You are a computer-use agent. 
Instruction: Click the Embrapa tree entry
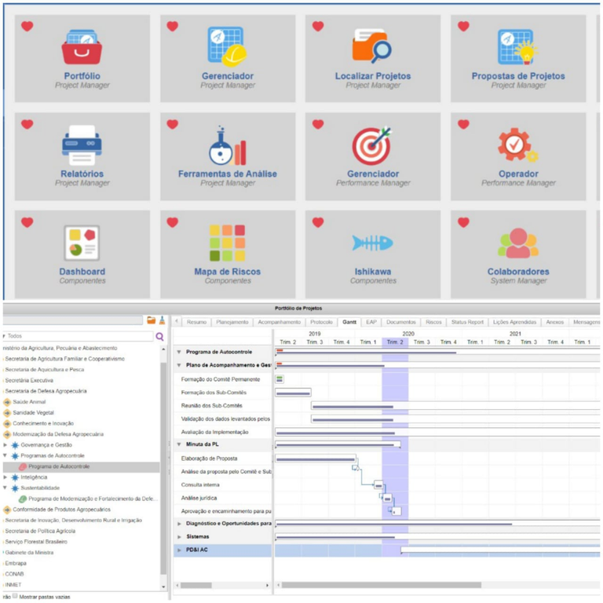point(16,563)
